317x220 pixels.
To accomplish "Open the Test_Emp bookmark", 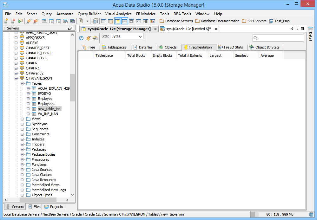I will [279, 21].
